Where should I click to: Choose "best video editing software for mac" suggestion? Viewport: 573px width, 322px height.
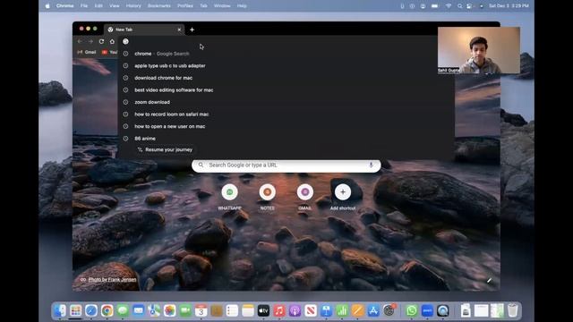[x=286, y=89]
